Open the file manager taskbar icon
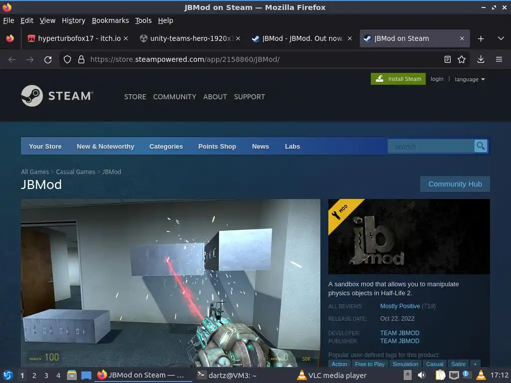The image size is (511, 383). [72, 375]
